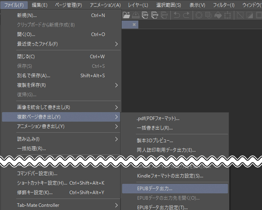Click the Fill paint bucket icon
This screenshot has width=262, height=210.
point(218,15)
